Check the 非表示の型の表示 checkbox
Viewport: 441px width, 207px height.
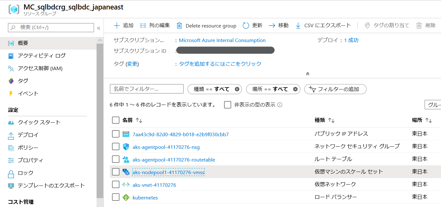pos(227,105)
